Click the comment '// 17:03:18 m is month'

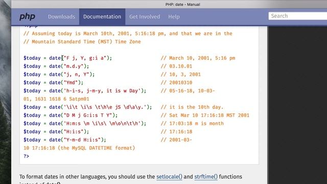(x=192, y=124)
